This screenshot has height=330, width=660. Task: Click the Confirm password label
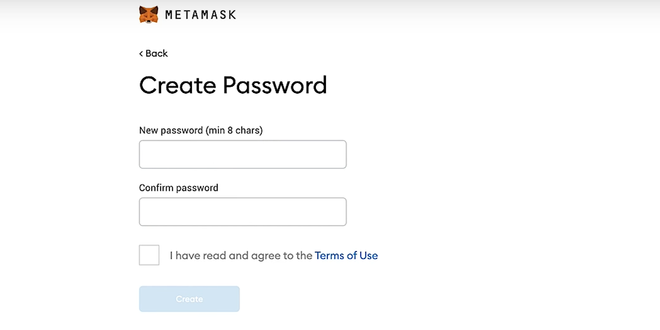(179, 187)
